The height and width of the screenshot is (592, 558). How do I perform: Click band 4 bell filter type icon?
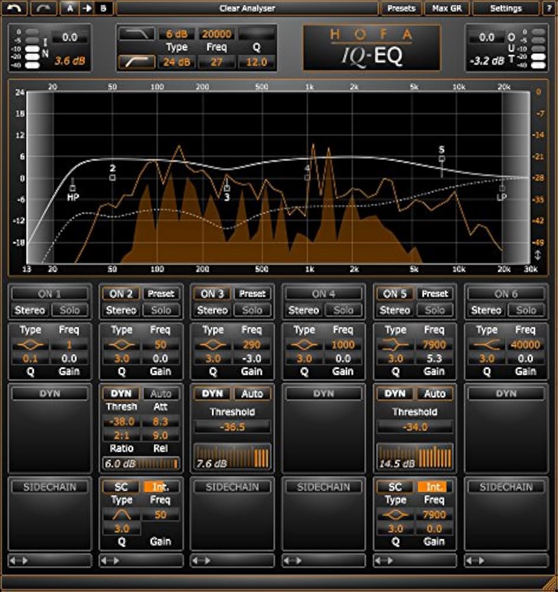pyautogui.click(x=304, y=345)
